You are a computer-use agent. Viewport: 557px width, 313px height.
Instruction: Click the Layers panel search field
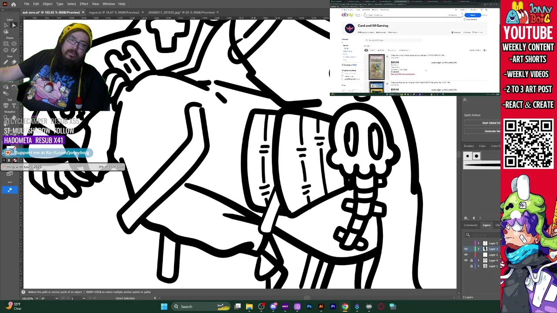[482, 235]
